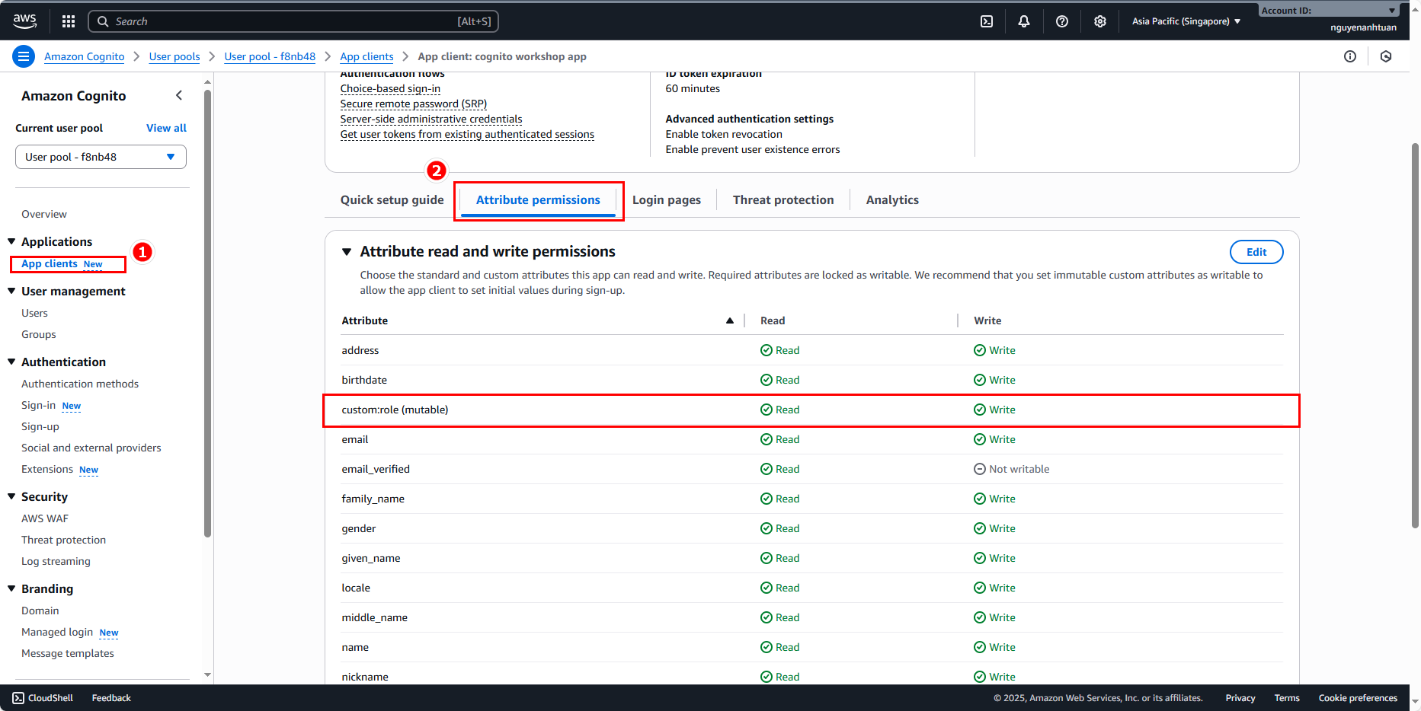Screen dimensions: 1421x711
Task: Open the User pool selector dropdown
Action: point(101,157)
